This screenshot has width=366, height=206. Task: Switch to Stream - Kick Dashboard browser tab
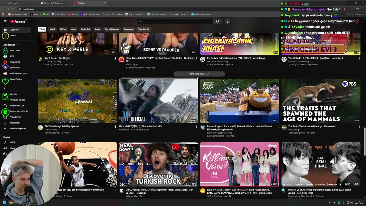tap(56, 3)
